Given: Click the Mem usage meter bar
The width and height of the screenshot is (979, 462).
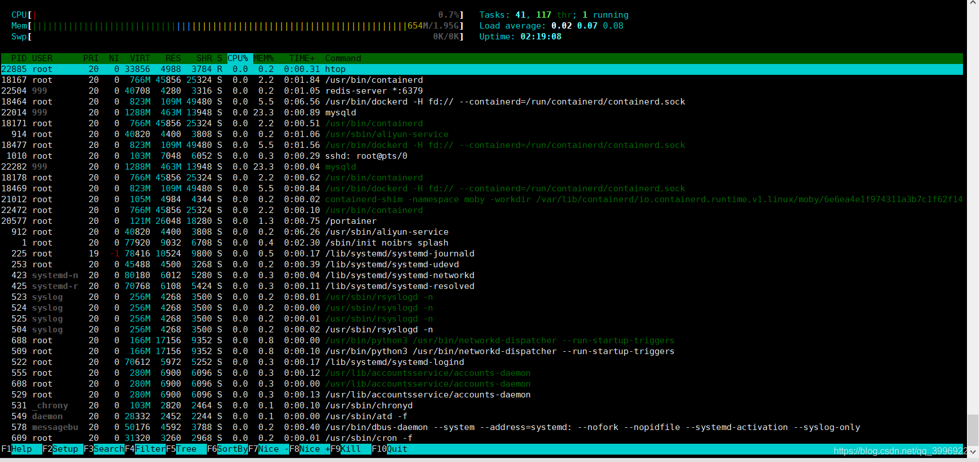Looking at the screenshot, I should (238, 26).
